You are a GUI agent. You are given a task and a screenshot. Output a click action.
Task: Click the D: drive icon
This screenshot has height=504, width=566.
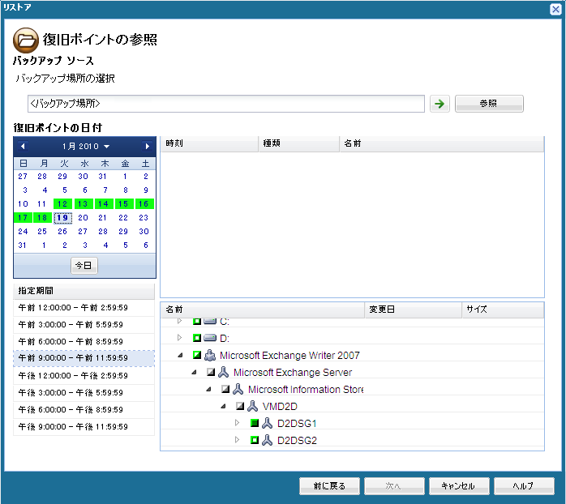(x=210, y=338)
